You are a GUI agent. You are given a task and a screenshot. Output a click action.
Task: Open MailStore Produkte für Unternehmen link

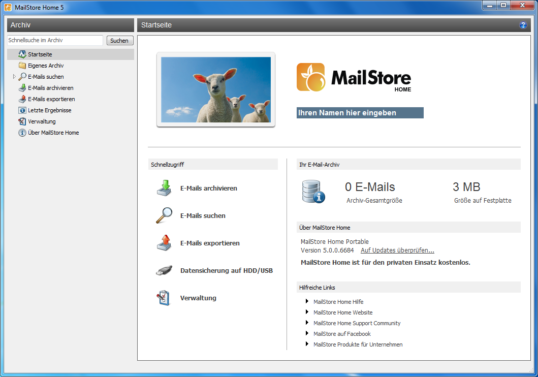click(x=358, y=344)
